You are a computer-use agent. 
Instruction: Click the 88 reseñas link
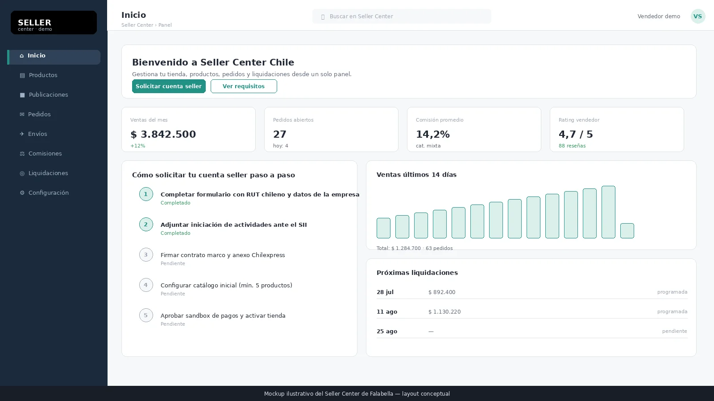(572, 146)
